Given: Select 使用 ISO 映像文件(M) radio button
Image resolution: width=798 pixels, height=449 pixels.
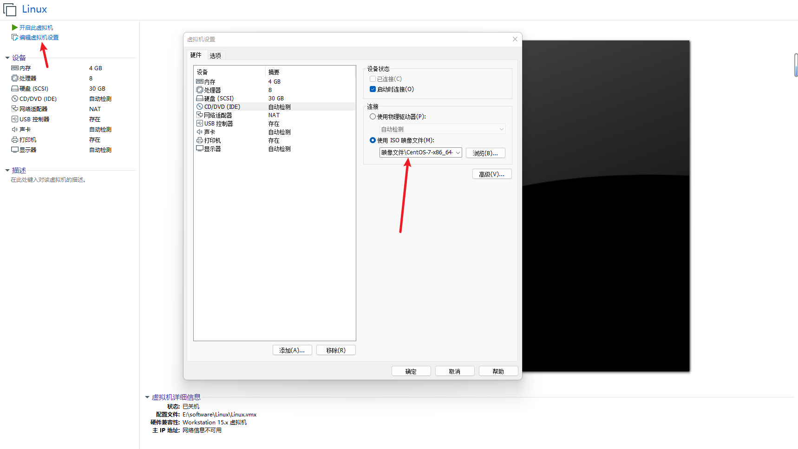Looking at the screenshot, I should tap(373, 140).
